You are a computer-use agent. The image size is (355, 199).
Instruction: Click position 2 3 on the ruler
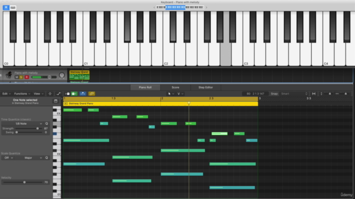211,98
